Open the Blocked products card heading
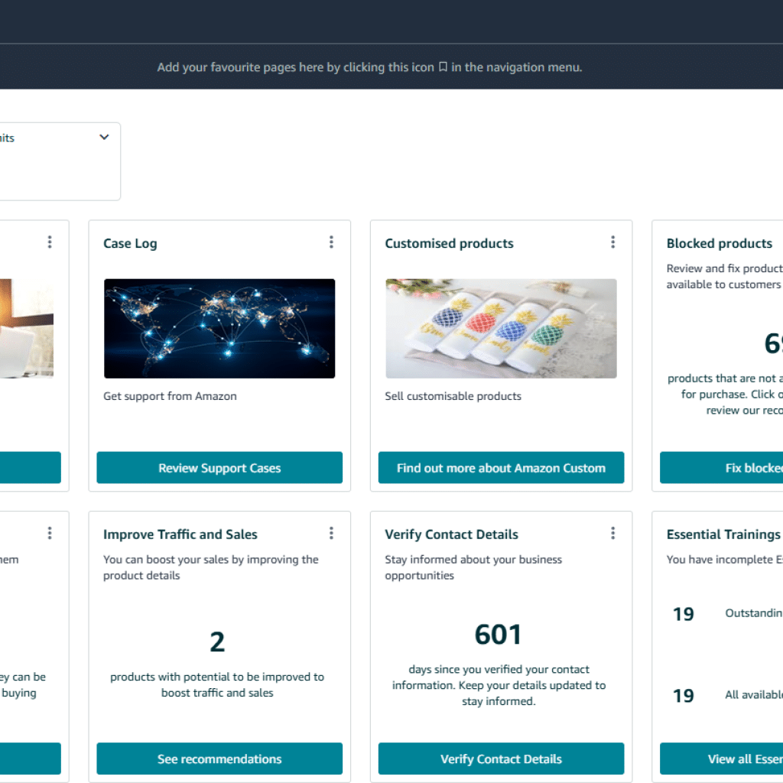This screenshot has height=783, width=783. [720, 242]
